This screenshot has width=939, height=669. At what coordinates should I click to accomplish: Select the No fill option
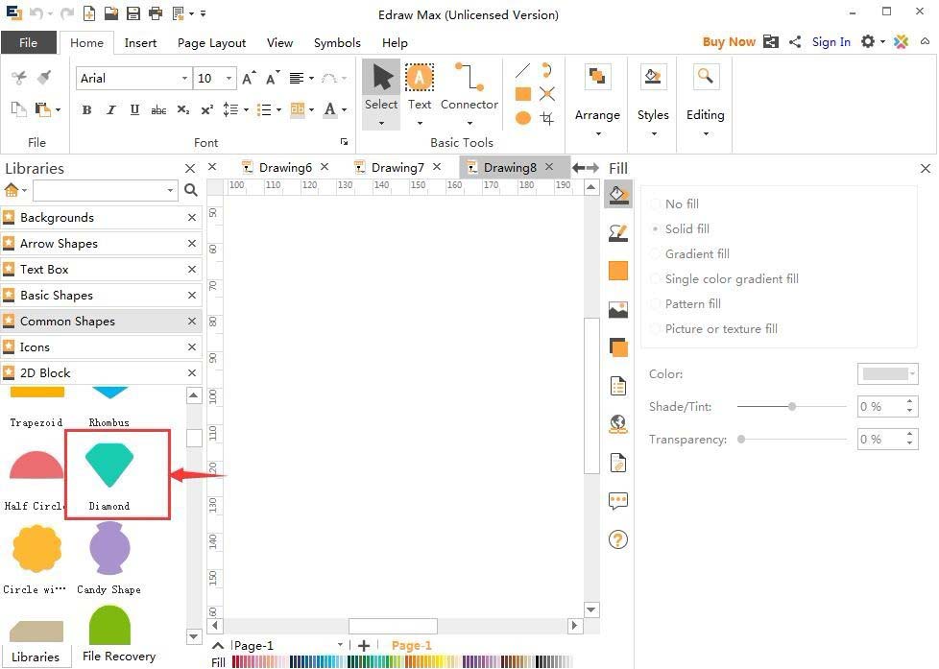click(675, 204)
